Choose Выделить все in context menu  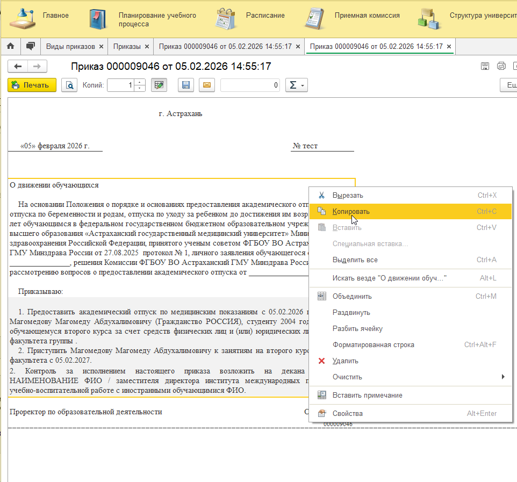pos(355,260)
